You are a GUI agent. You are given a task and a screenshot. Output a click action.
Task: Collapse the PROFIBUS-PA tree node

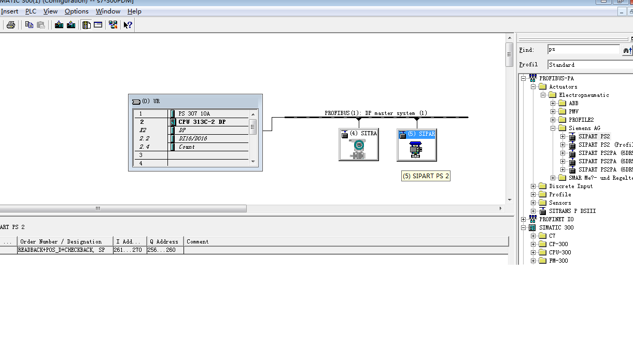(523, 79)
